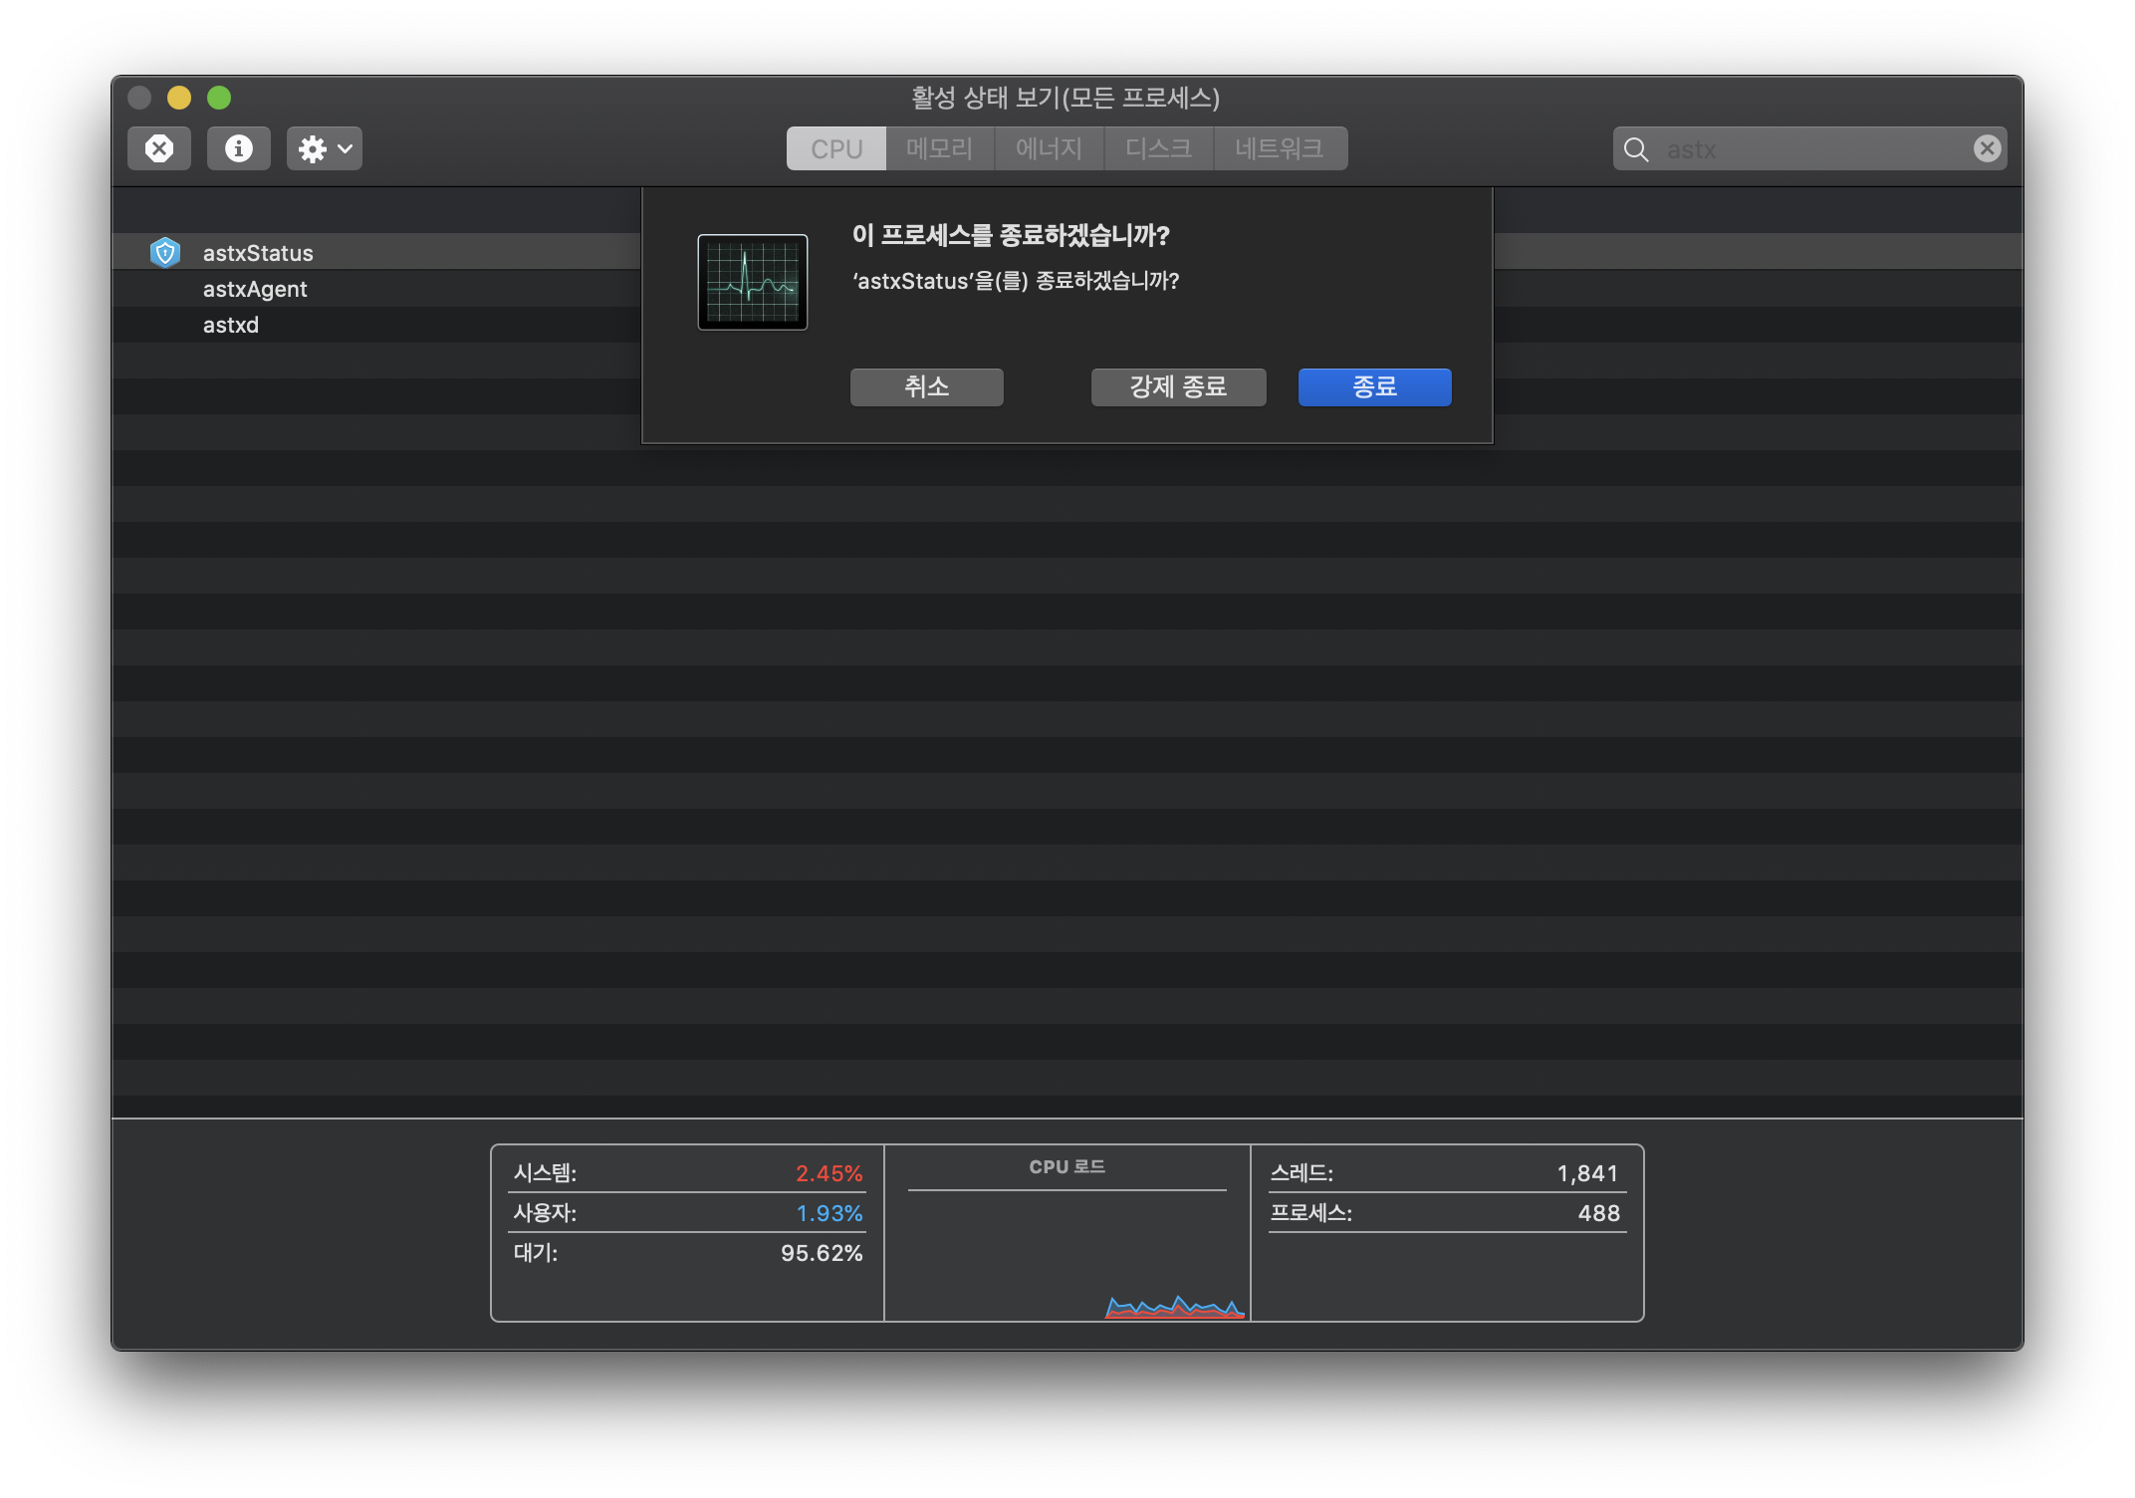Switch to the CPU tab
Image resolution: width=2135 pixels, height=1498 pixels.
tap(835, 148)
